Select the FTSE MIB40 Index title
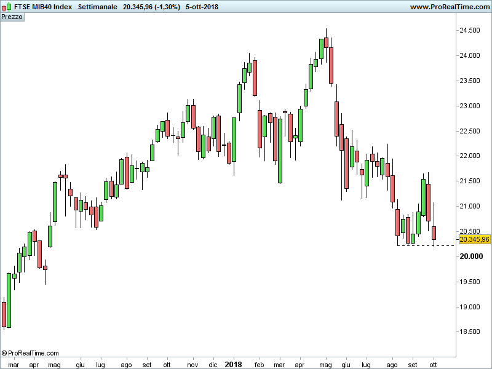This screenshot has height=369, width=492. [x=43, y=7]
